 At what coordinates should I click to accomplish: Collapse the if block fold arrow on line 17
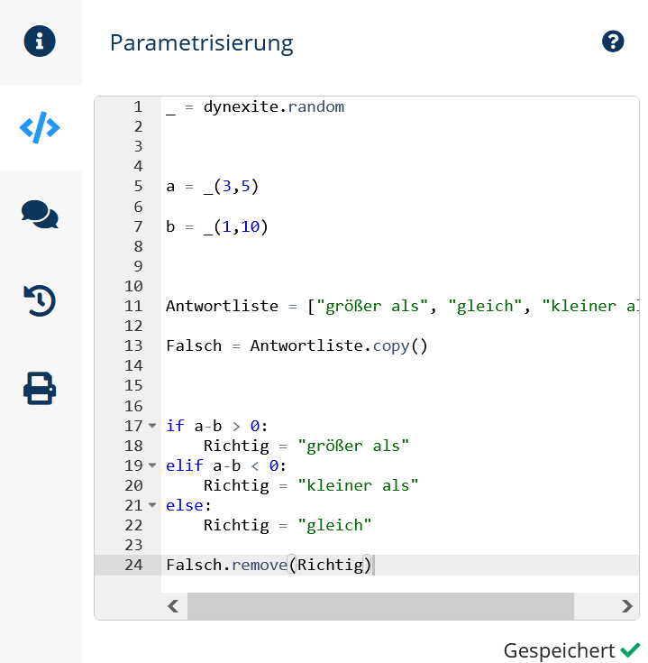point(152,426)
